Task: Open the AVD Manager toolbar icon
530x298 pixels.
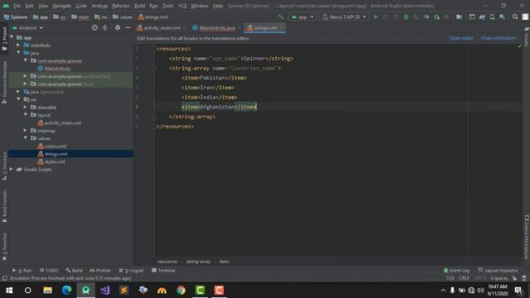Action: 492,17
